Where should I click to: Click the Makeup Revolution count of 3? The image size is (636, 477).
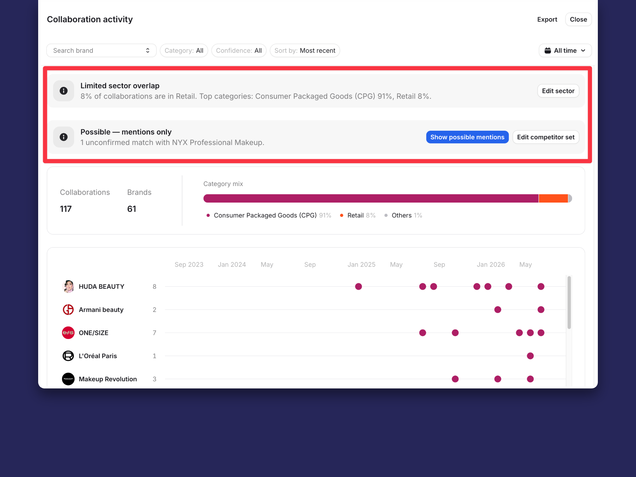click(x=155, y=379)
